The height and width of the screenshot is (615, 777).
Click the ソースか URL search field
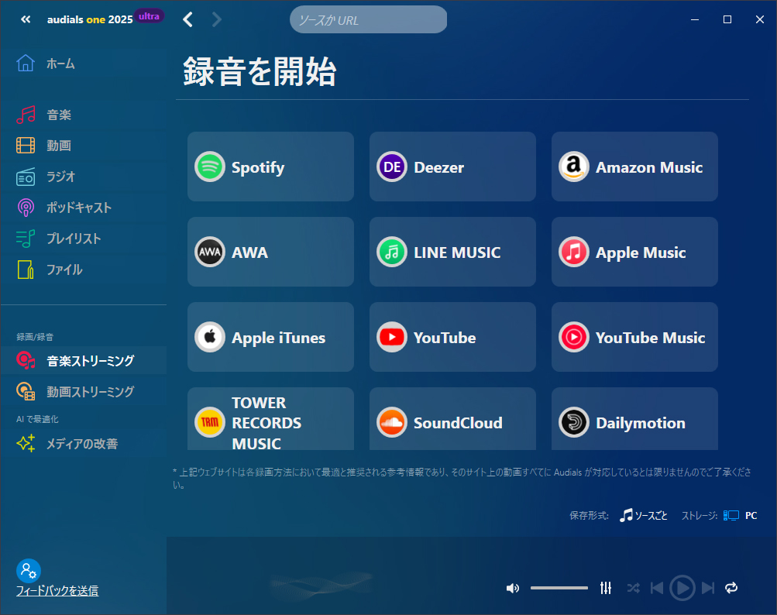[x=368, y=19]
